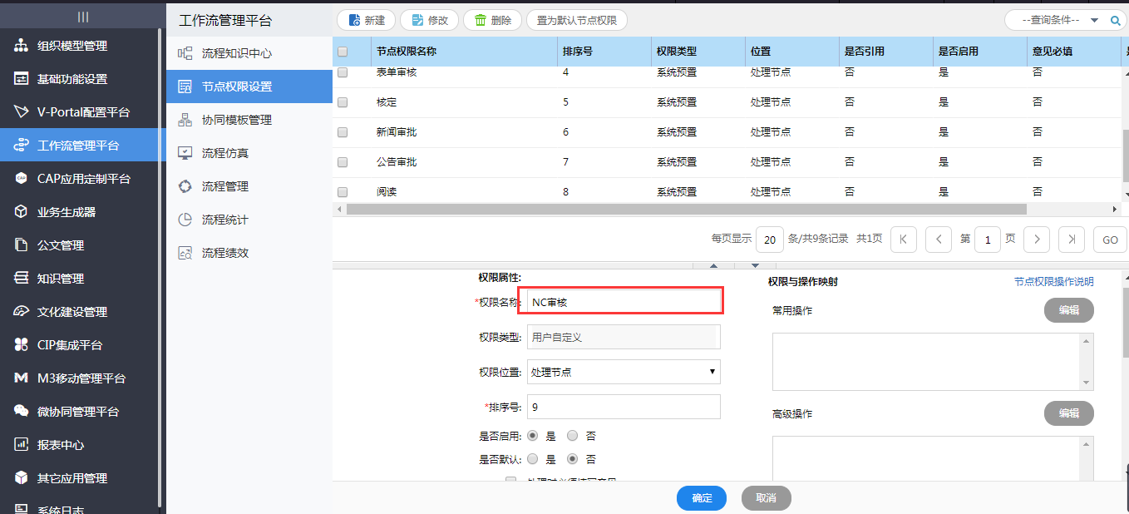Click the V-Portal配置平台 icon
The width and height of the screenshot is (1129, 514).
[21, 112]
